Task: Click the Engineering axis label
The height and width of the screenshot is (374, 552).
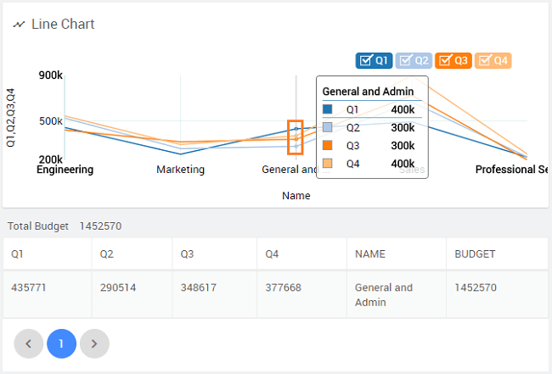Action: point(65,170)
